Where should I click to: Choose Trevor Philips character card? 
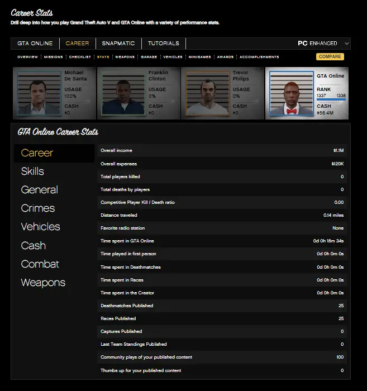tap(222, 93)
